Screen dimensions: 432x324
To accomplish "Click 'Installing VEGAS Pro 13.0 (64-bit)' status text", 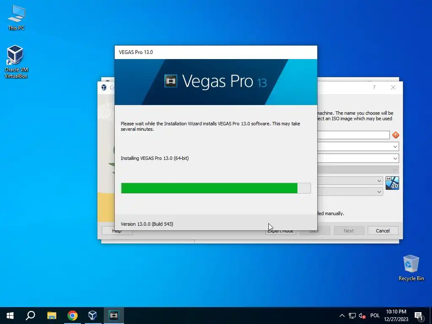I will click(x=154, y=158).
